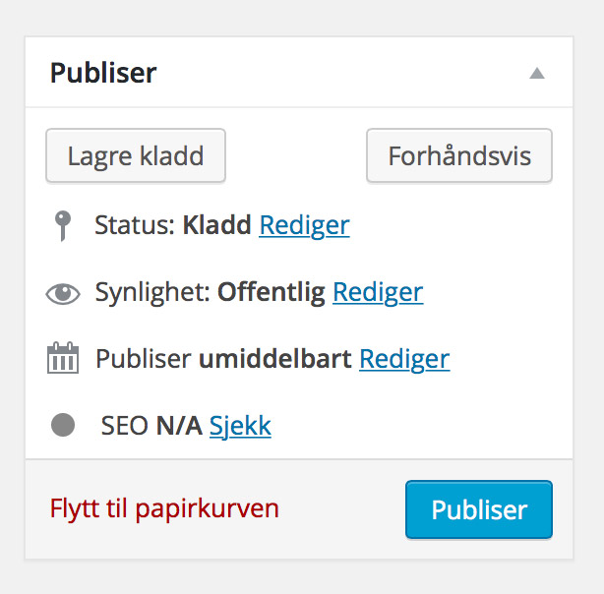Click the pin icon beside Status
The image size is (604, 594).
63,226
